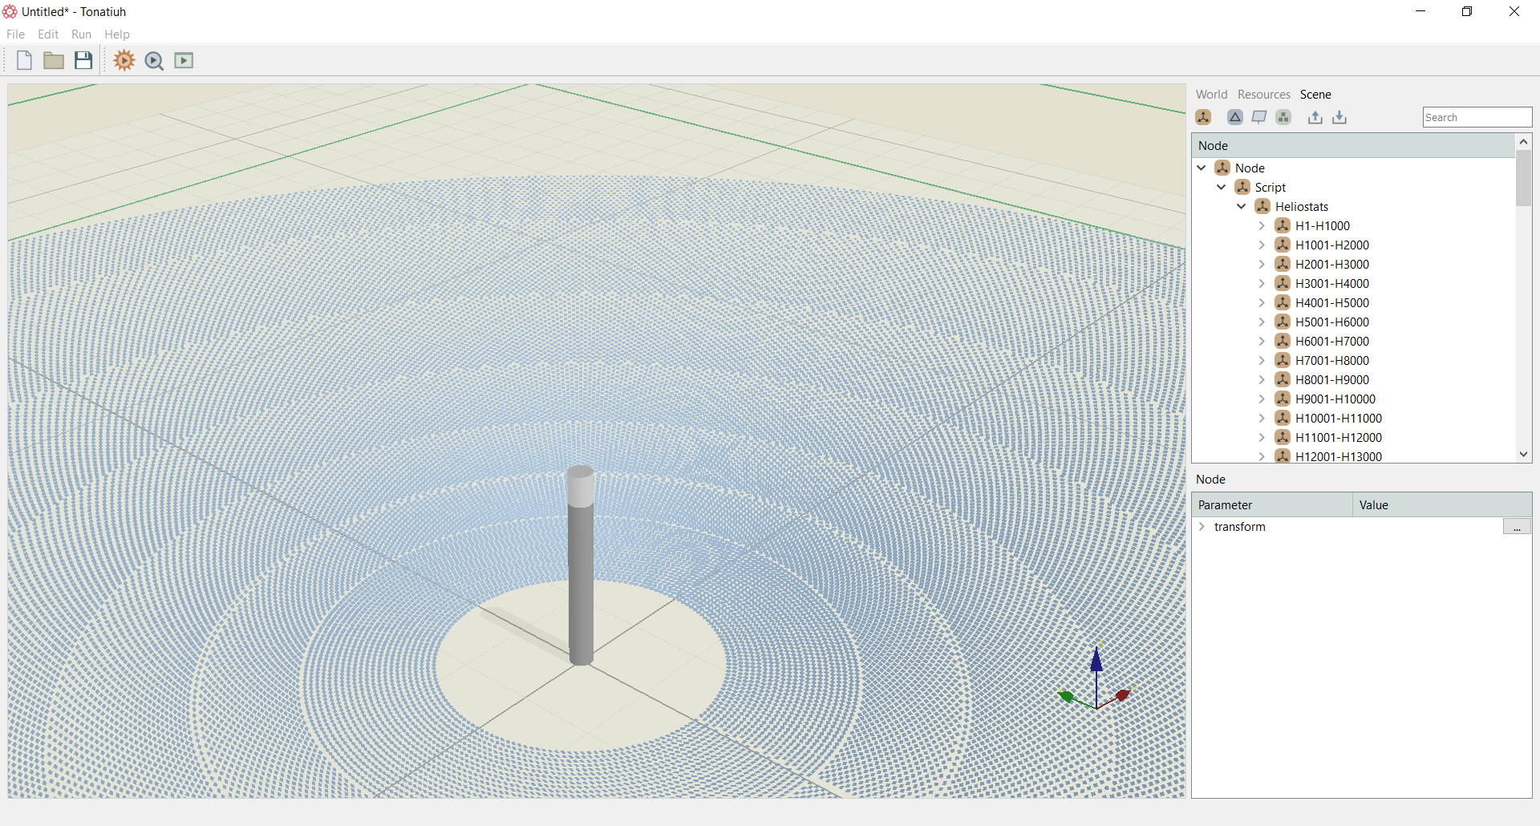1540x826 pixels.
Task: Insert a component with the green blocks icon
Action: tap(1283, 117)
